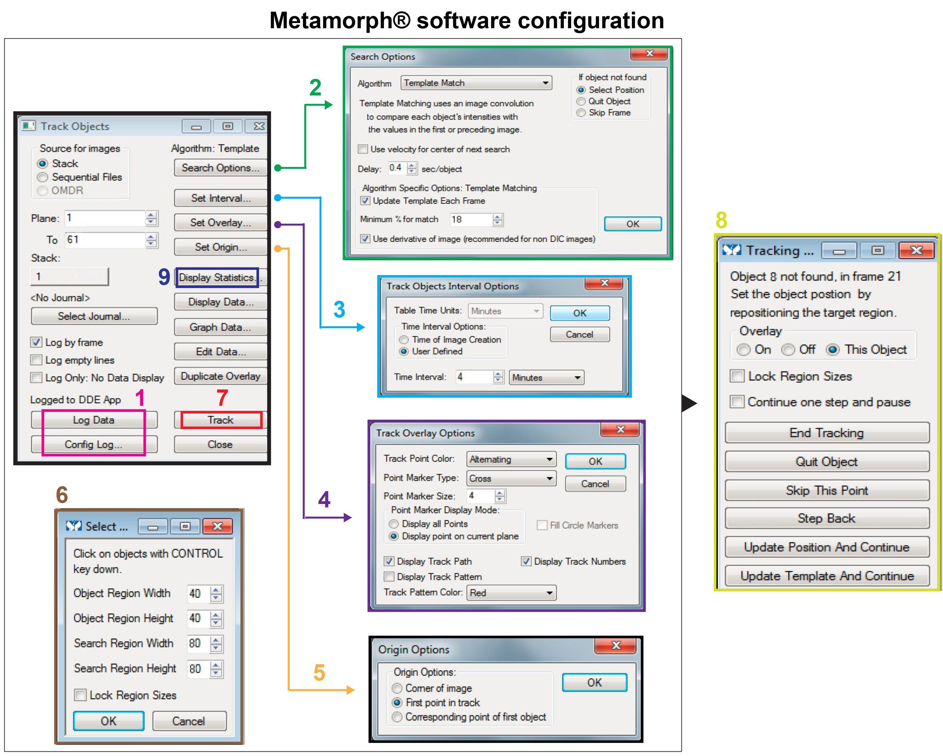
Task: Minimize the Select window
Action: coord(153,527)
